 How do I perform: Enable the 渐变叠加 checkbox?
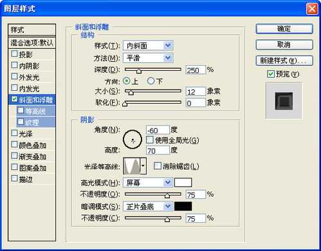click(14, 156)
